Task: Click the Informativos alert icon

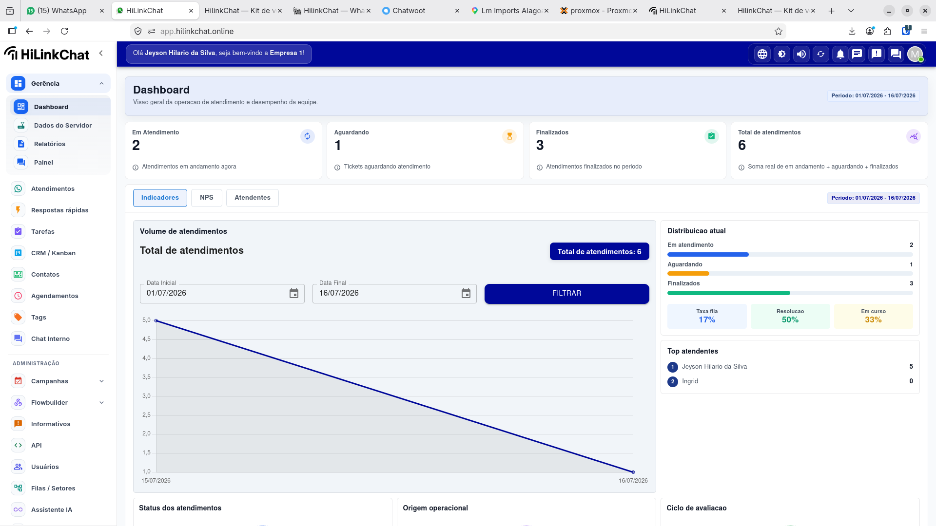Action: coord(18,424)
